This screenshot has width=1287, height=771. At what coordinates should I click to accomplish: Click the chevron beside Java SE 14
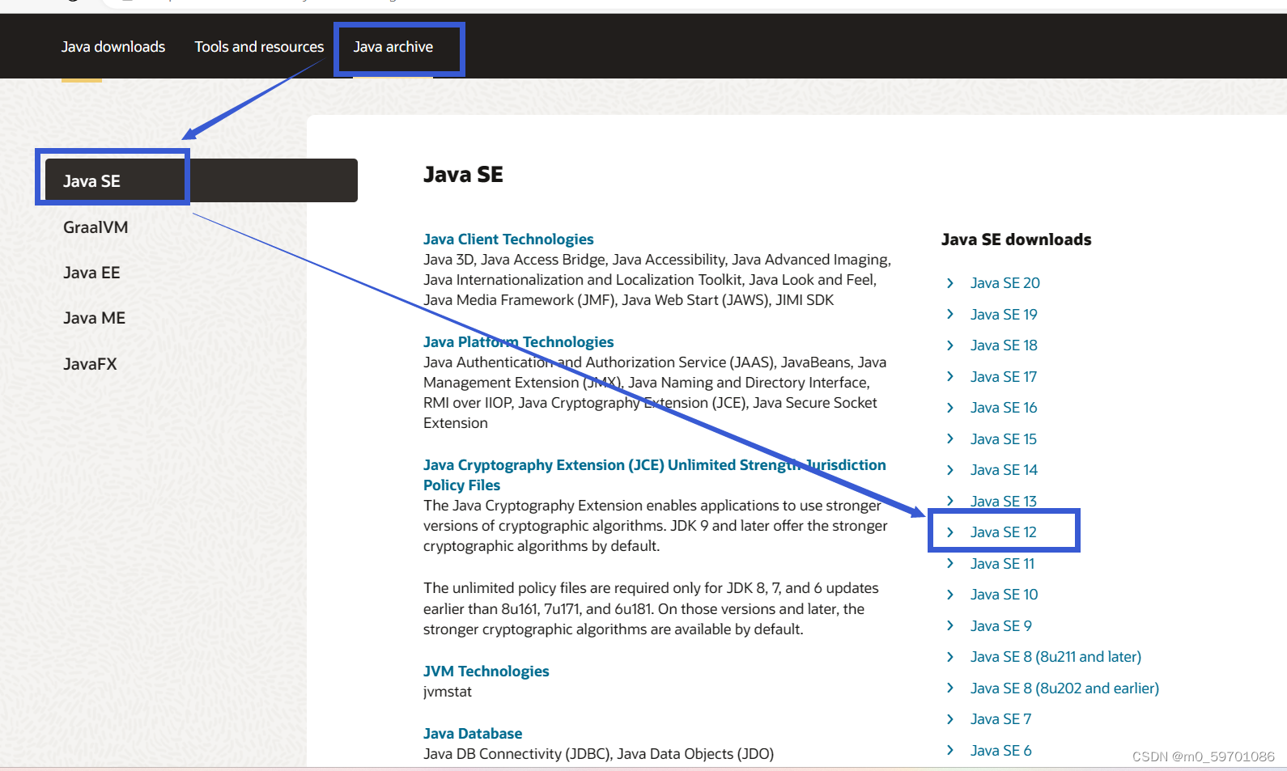[x=950, y=470]
